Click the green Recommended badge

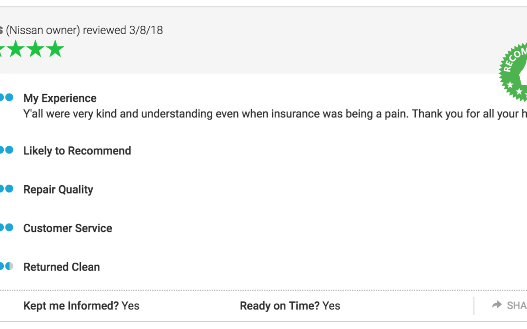(513, 72)
